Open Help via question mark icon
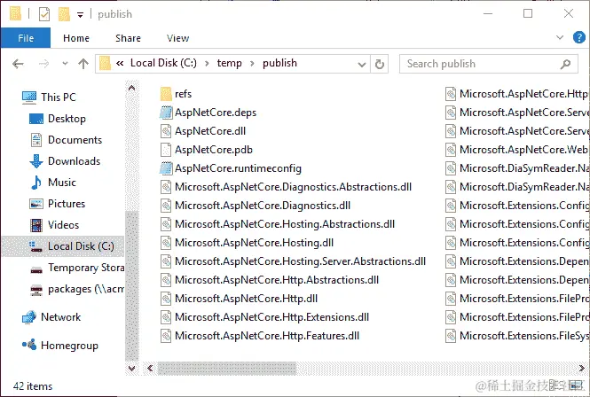This screenshot has height=397, width=590. click(578, 37)
